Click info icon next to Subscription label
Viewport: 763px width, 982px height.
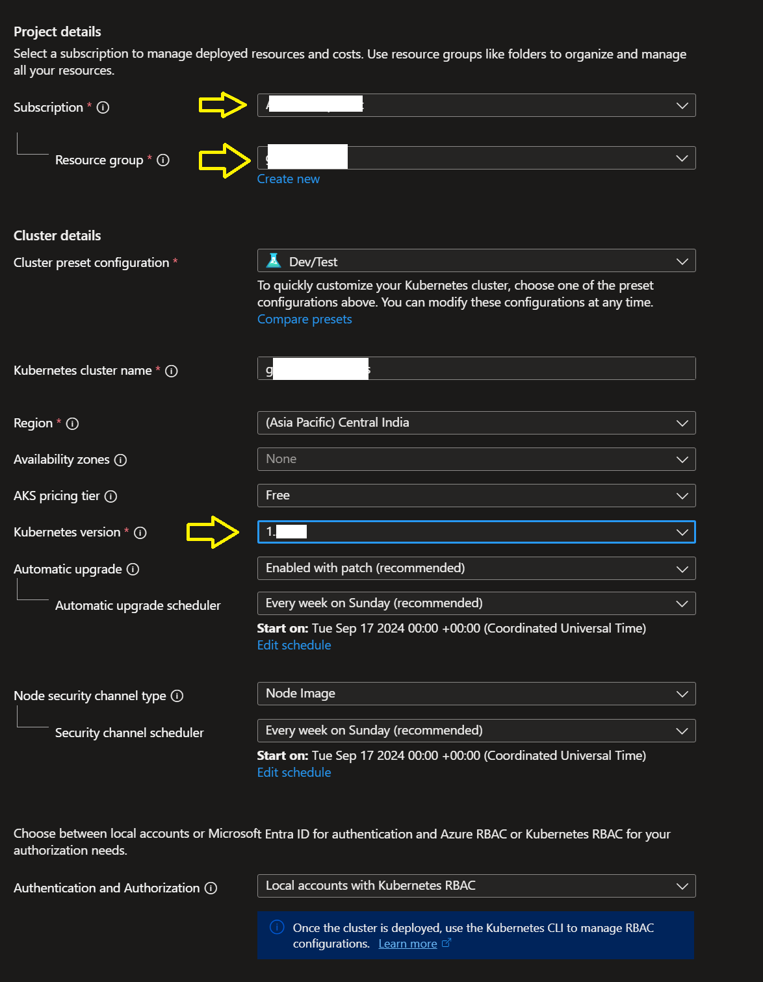[103, 108]
